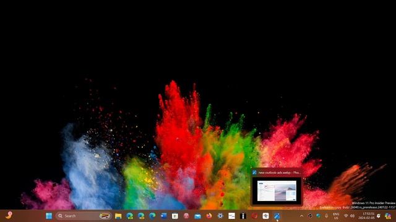Launch the Edge icon without a badge
The width and height of the screenshot is (396, 222).
[152, 216]
